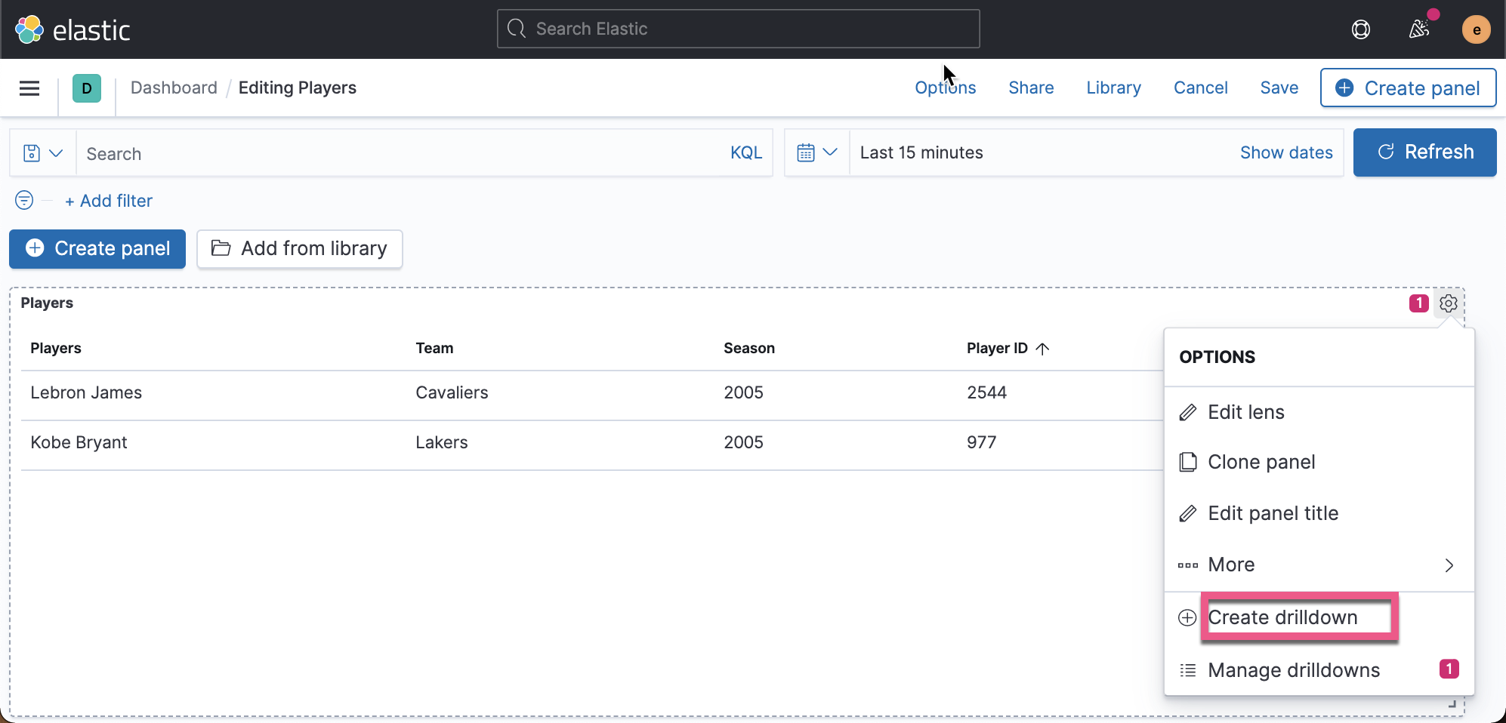The height and width of the screenshot is (723, 1506).
Task: Select Manage drilldowns option
Action: 1319,670
